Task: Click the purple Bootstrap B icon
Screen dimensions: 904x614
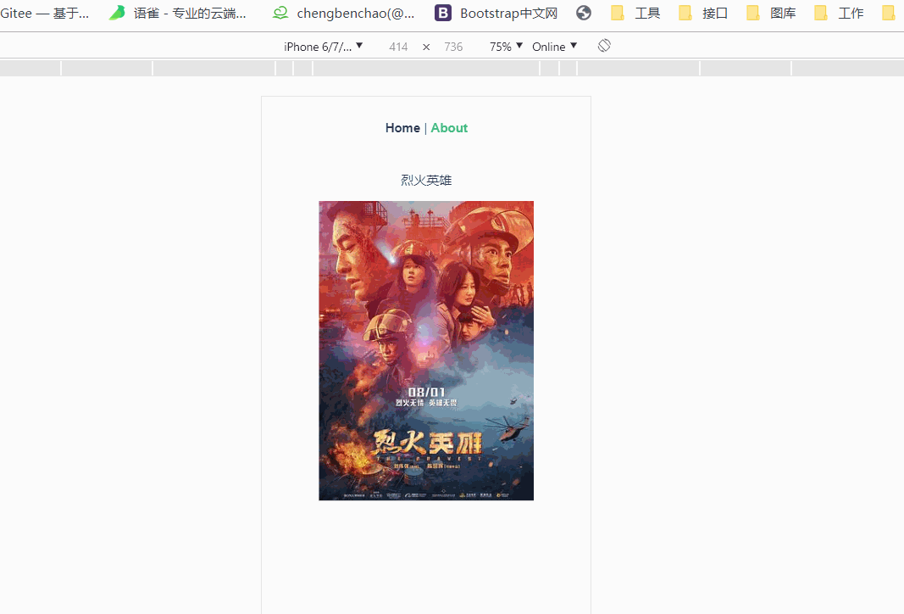Action: pyautogui.click(x=443, y=13)
